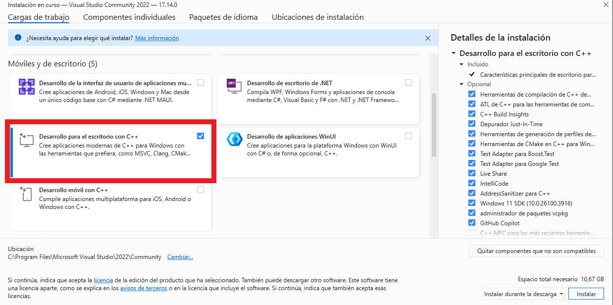Click Quitar componentes que no son compatibles

coord(536,251)
